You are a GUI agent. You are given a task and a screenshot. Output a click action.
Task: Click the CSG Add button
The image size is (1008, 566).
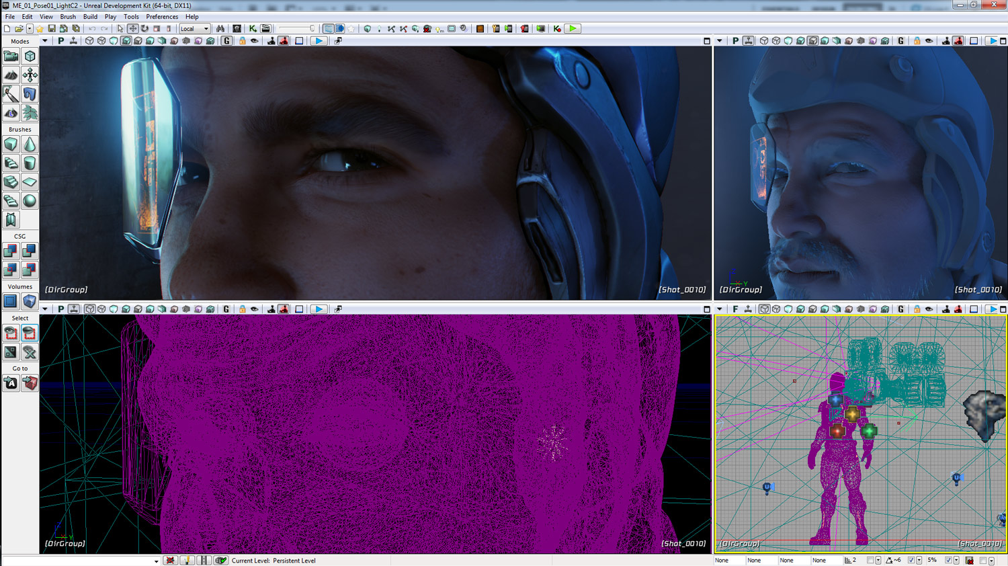tap(11, 251)
